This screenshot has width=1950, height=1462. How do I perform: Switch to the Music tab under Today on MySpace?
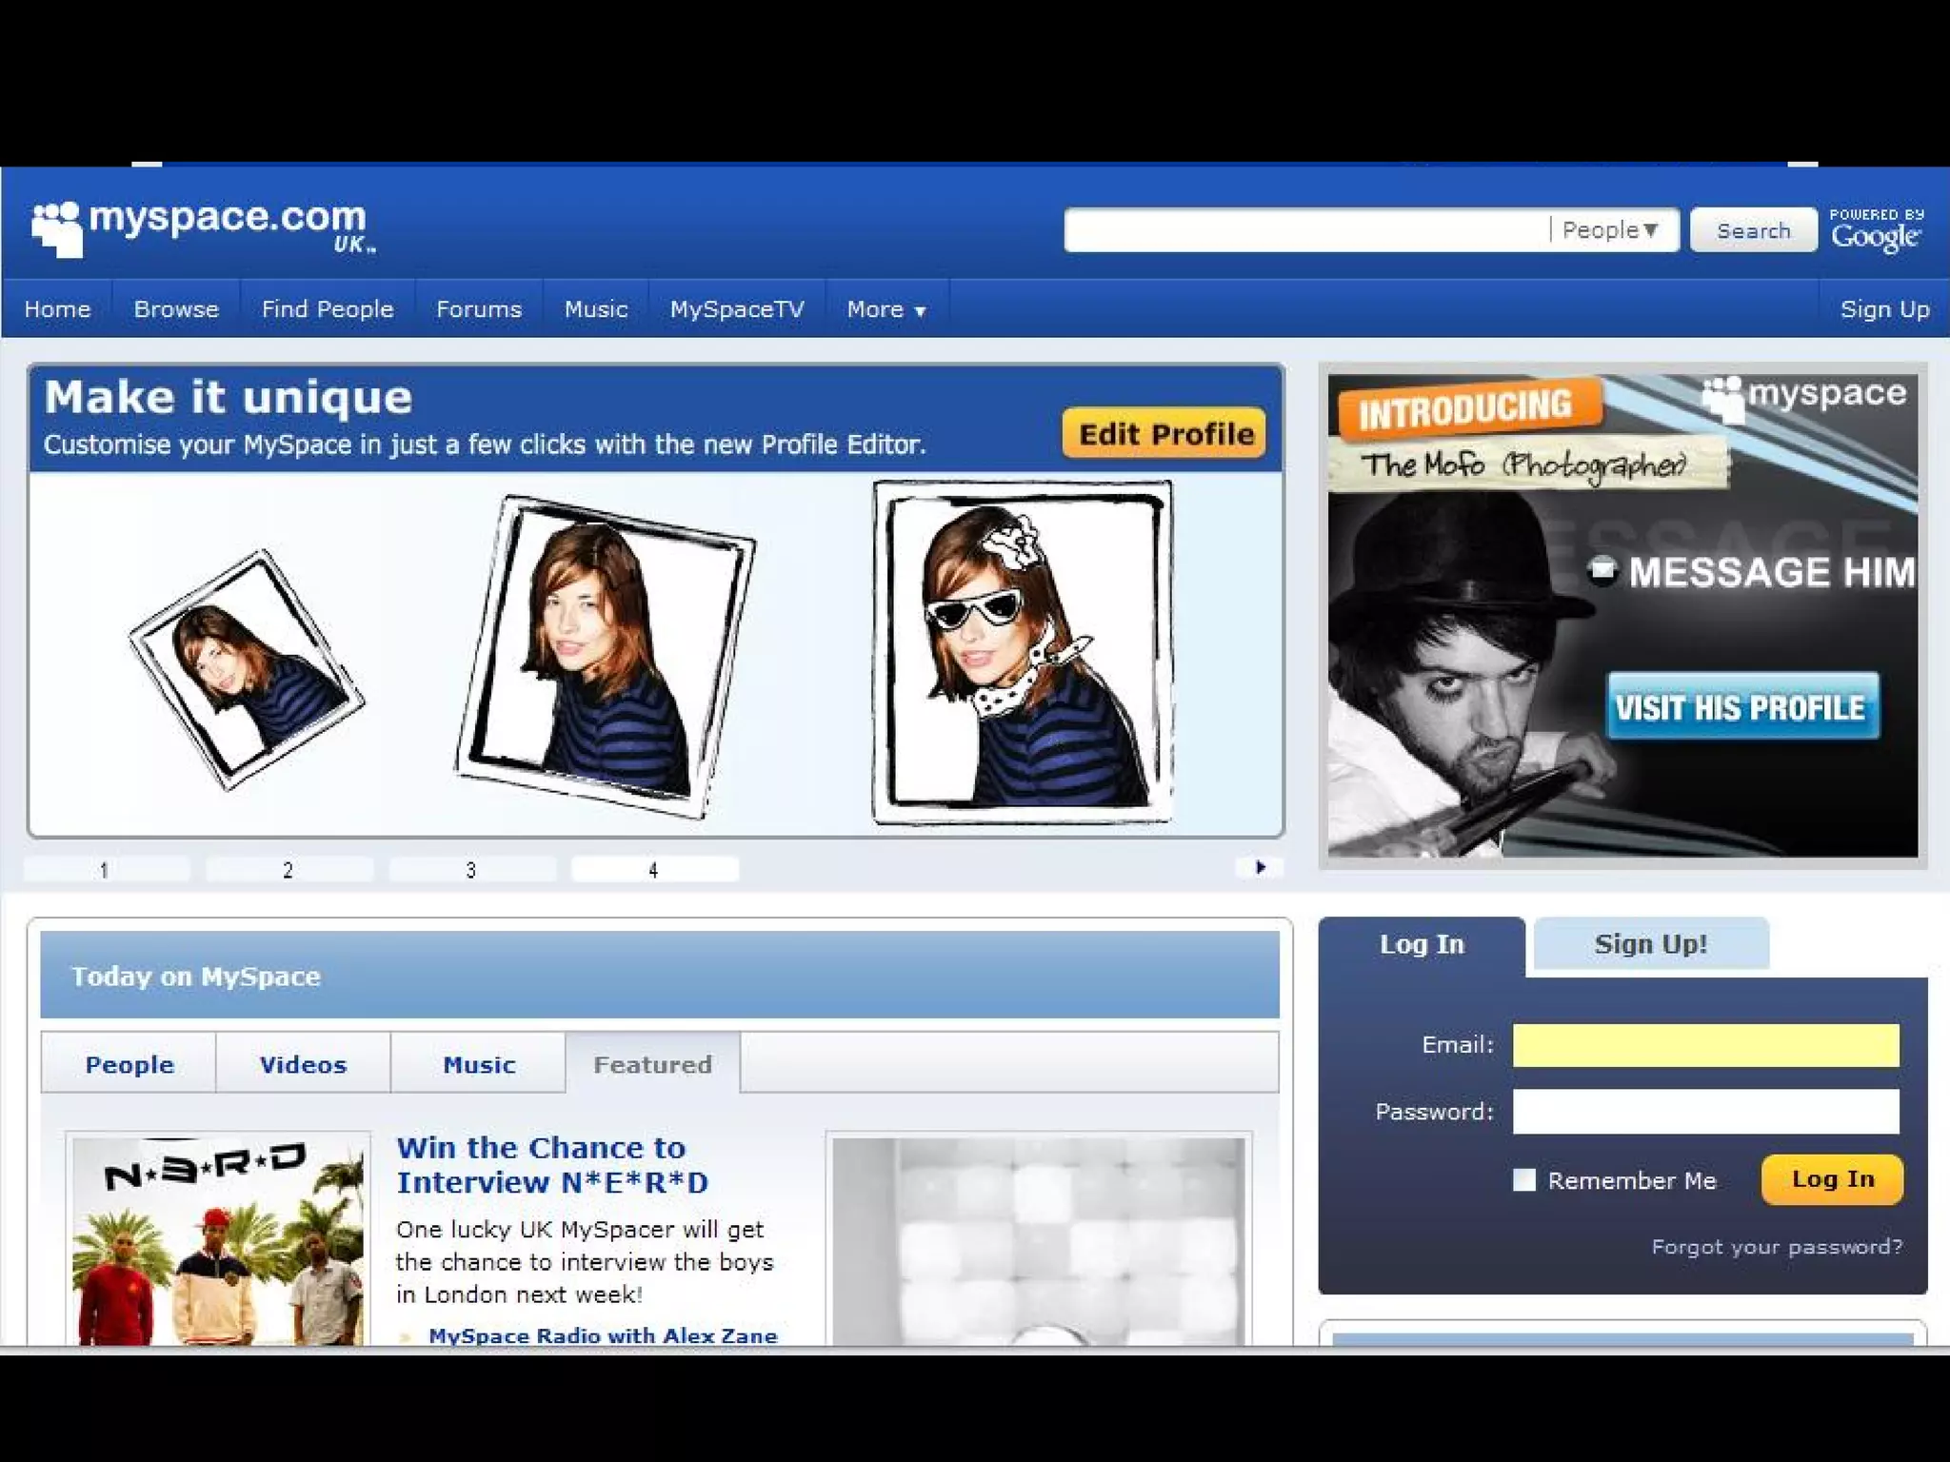478,1063
